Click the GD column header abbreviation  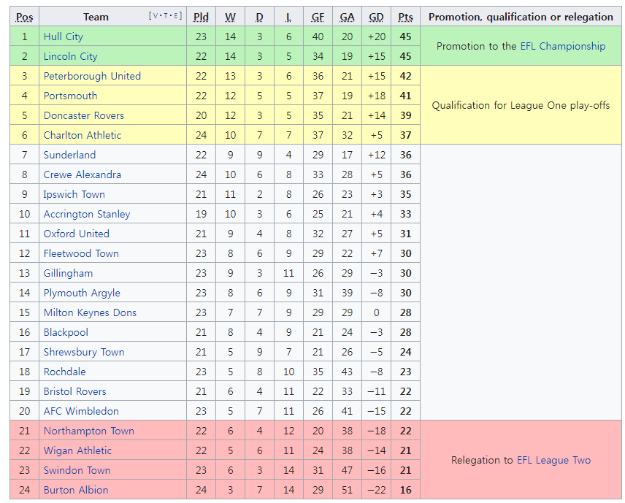pyautogui.click(x=376, y=17)
